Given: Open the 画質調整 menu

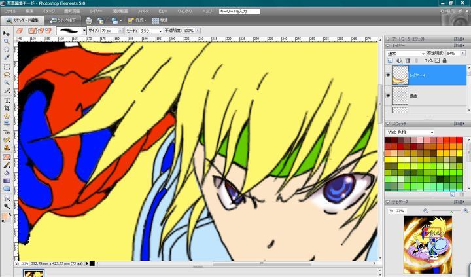Looking at the screenshot, I should point(73,11).
